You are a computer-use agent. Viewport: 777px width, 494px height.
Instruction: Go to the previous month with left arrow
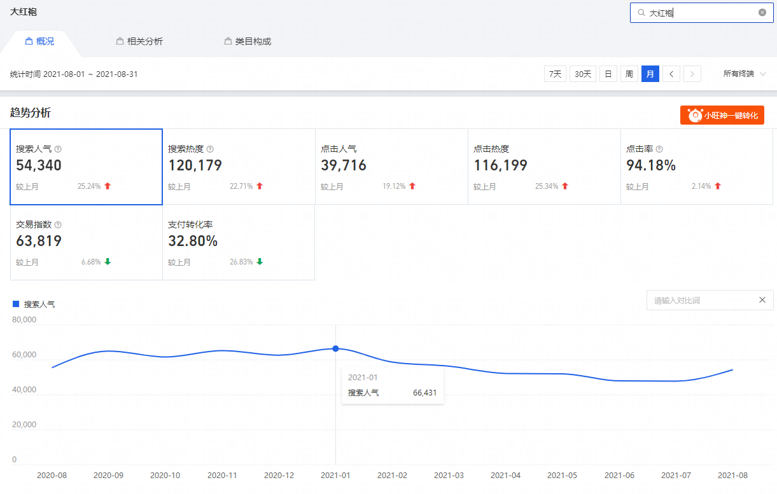click(671, 74)
